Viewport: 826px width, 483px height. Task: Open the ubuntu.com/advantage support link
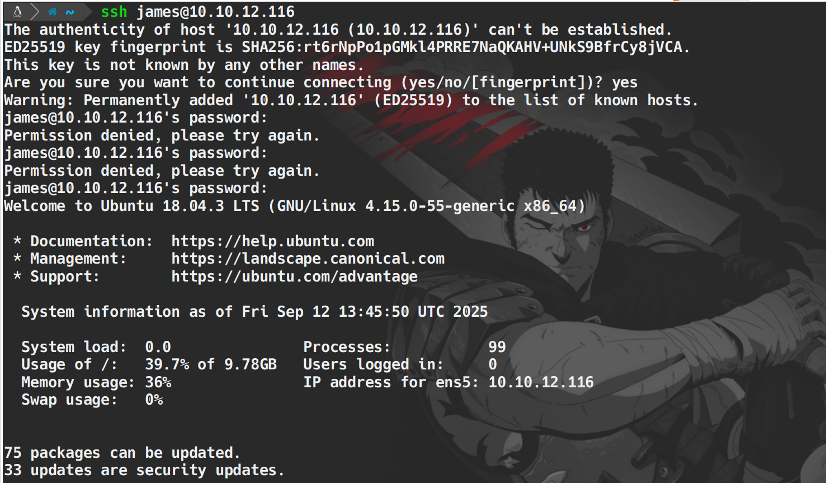[x=294, y=276]
